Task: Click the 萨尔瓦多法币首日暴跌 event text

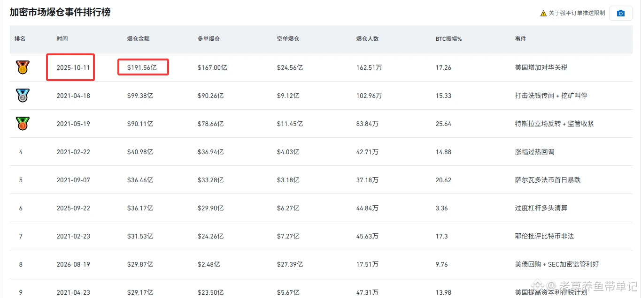Action: click(548, 180)
